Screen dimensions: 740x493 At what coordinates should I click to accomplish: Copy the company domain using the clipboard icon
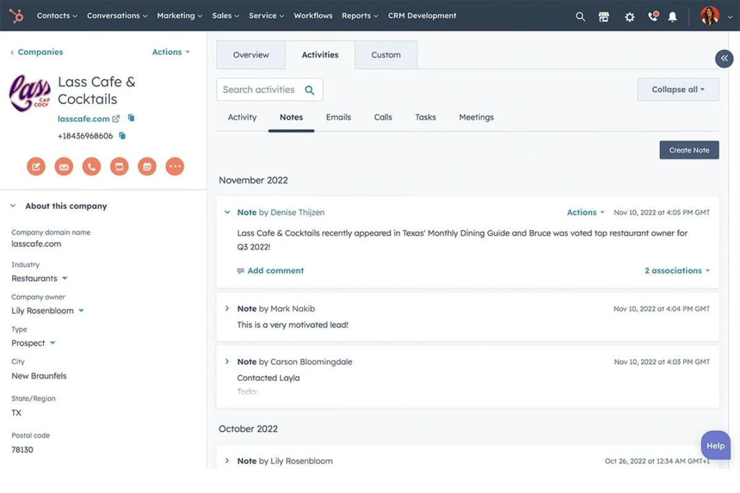point(131,118)
